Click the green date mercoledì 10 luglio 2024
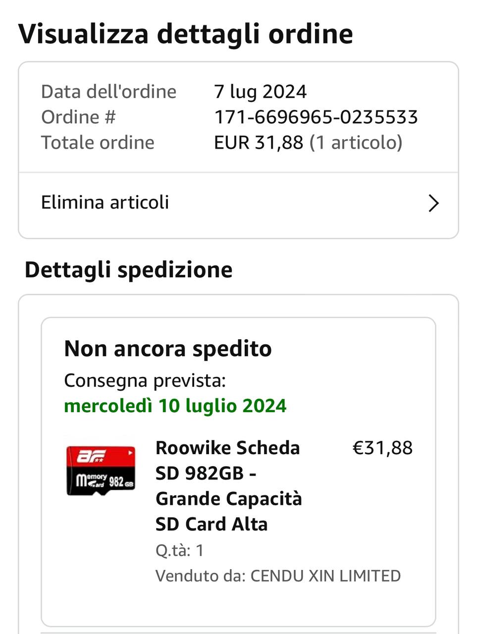This screenshot has width=477, height=634. point(175,406)
